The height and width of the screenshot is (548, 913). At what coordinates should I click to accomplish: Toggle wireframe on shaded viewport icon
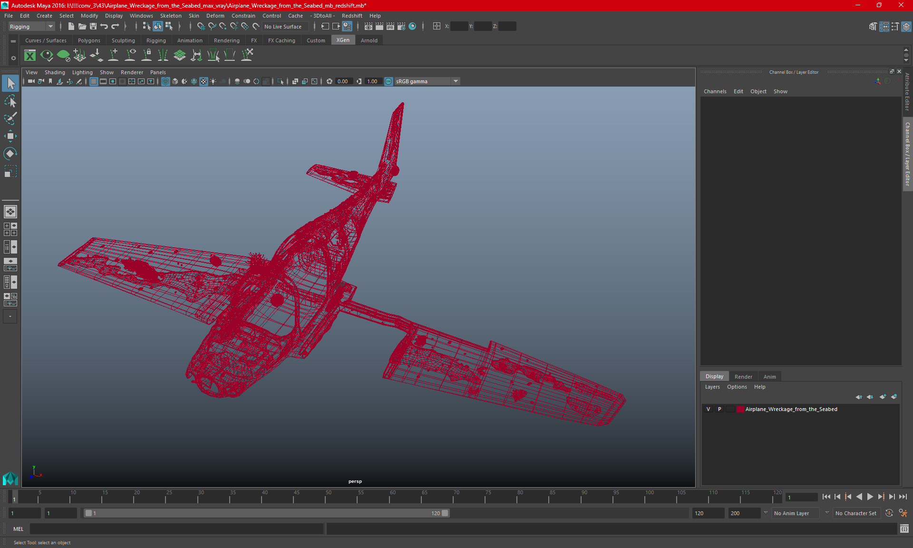(x=194, y=81)
